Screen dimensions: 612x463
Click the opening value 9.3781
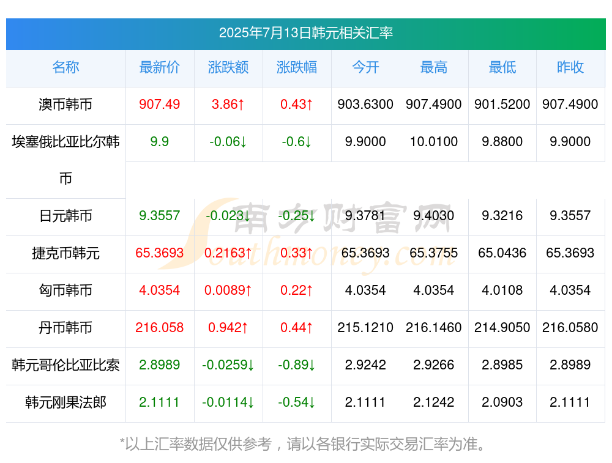[365, 216]
